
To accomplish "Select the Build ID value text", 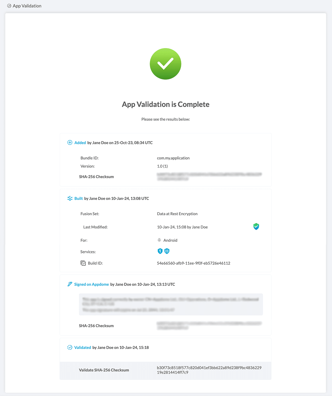I will 193,263.
